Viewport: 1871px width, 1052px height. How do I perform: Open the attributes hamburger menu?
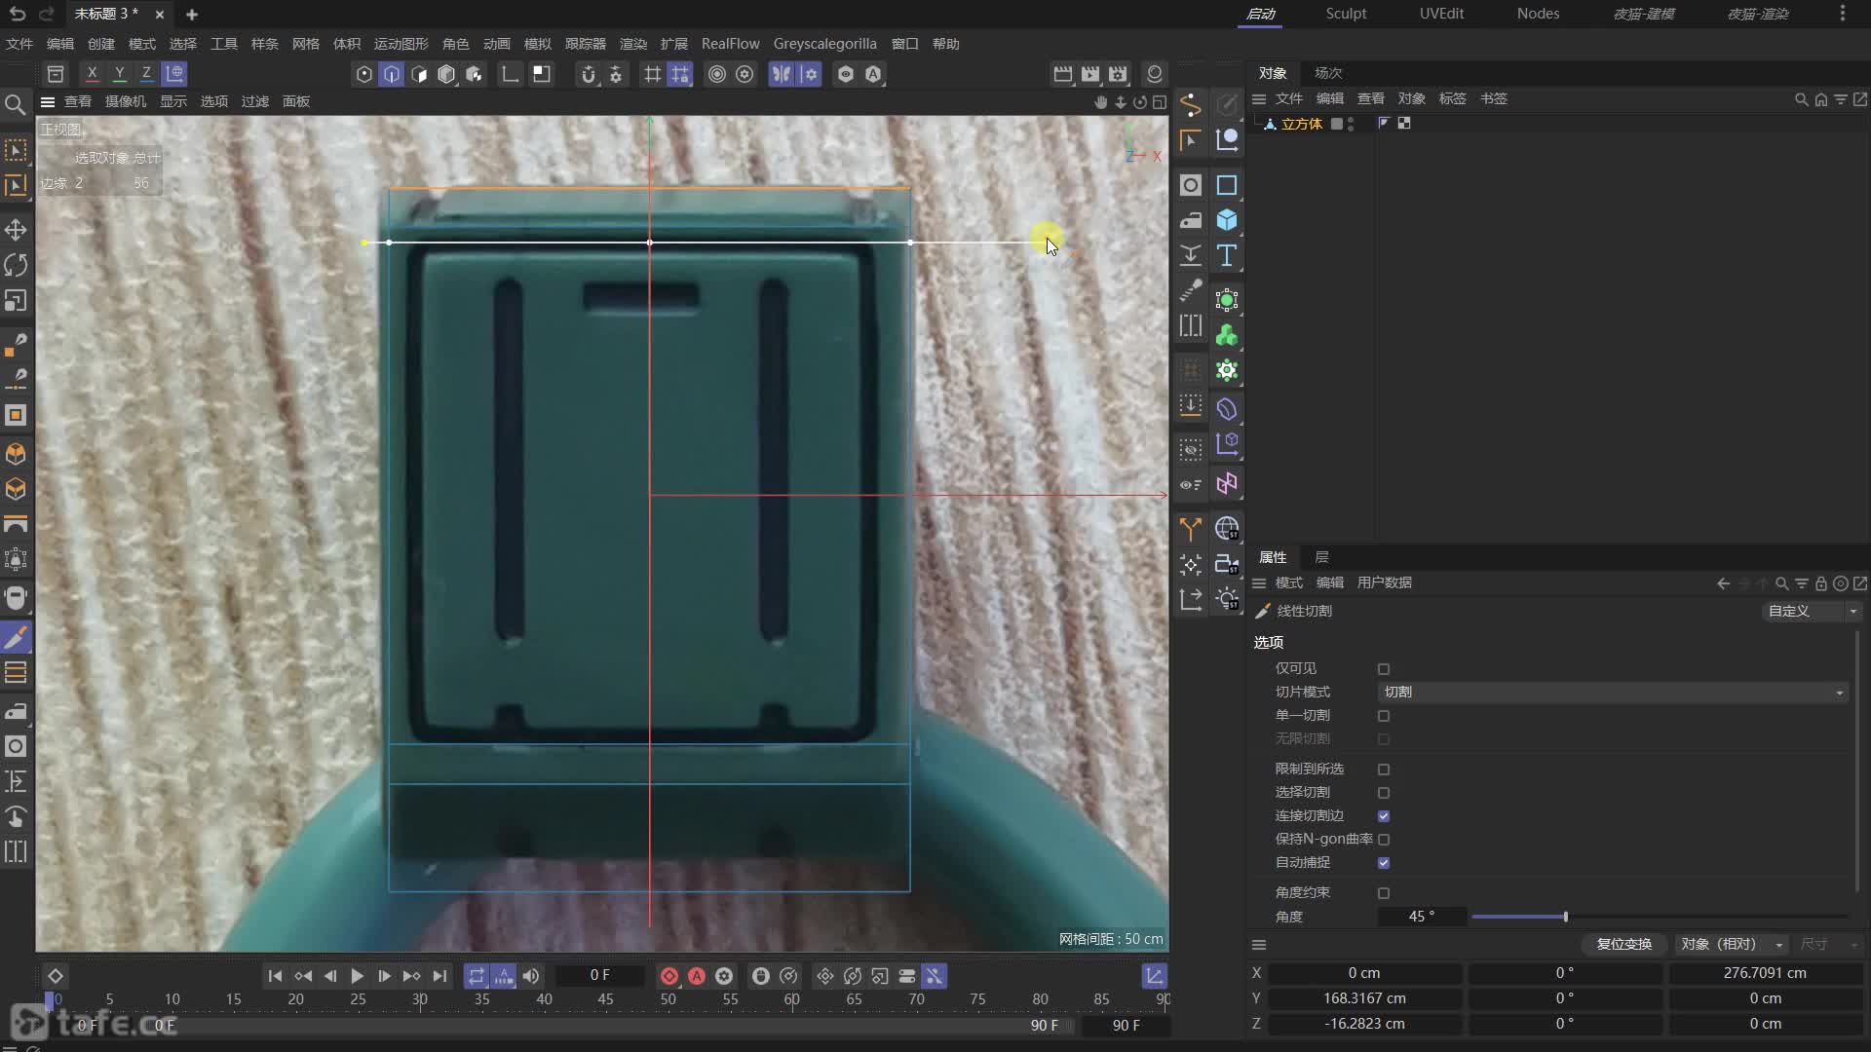coord(1259,582)
